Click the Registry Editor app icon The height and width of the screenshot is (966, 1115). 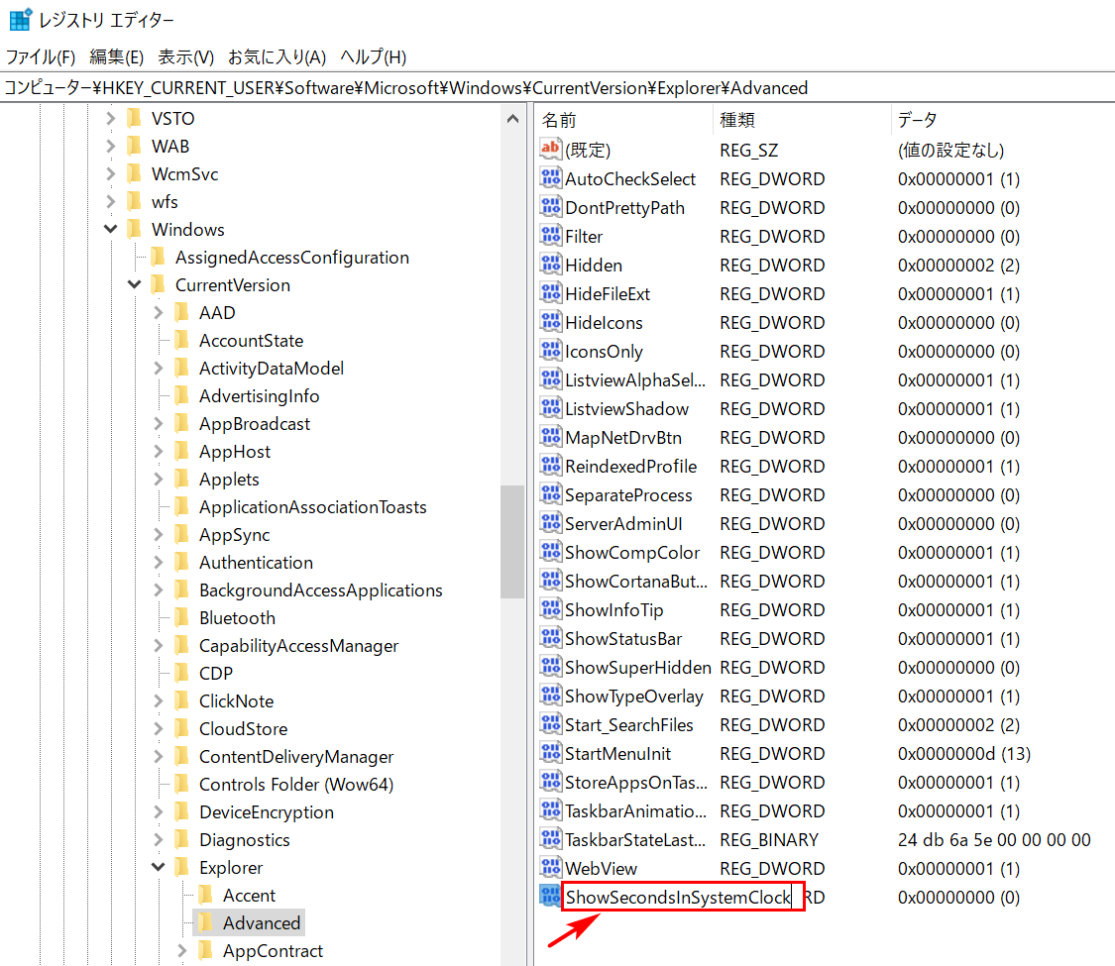(20, 19)
